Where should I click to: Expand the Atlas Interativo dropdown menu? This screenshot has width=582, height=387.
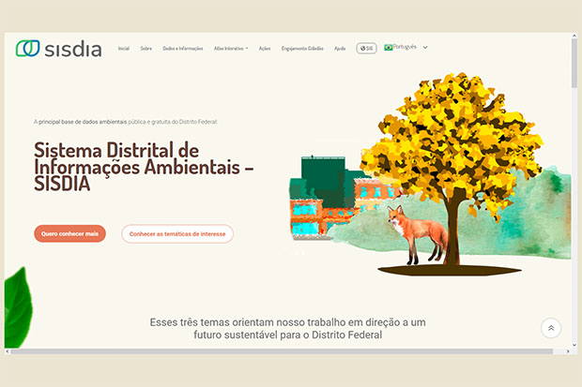[231, 48]
